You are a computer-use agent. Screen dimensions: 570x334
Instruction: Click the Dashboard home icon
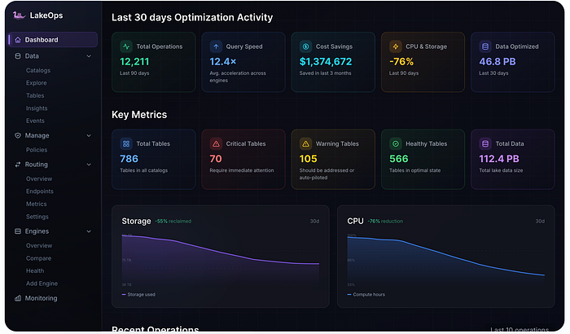(x=17, y=40)
